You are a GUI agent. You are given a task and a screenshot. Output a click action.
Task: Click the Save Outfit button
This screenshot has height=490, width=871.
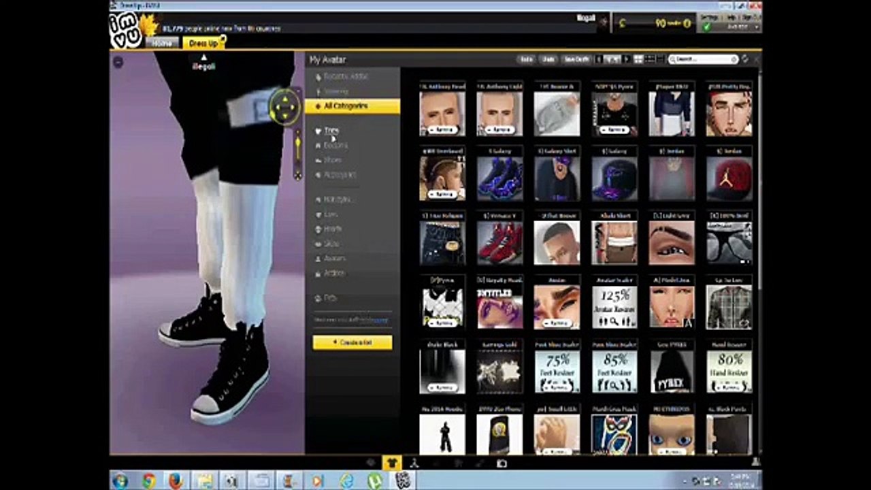point(576,59)
